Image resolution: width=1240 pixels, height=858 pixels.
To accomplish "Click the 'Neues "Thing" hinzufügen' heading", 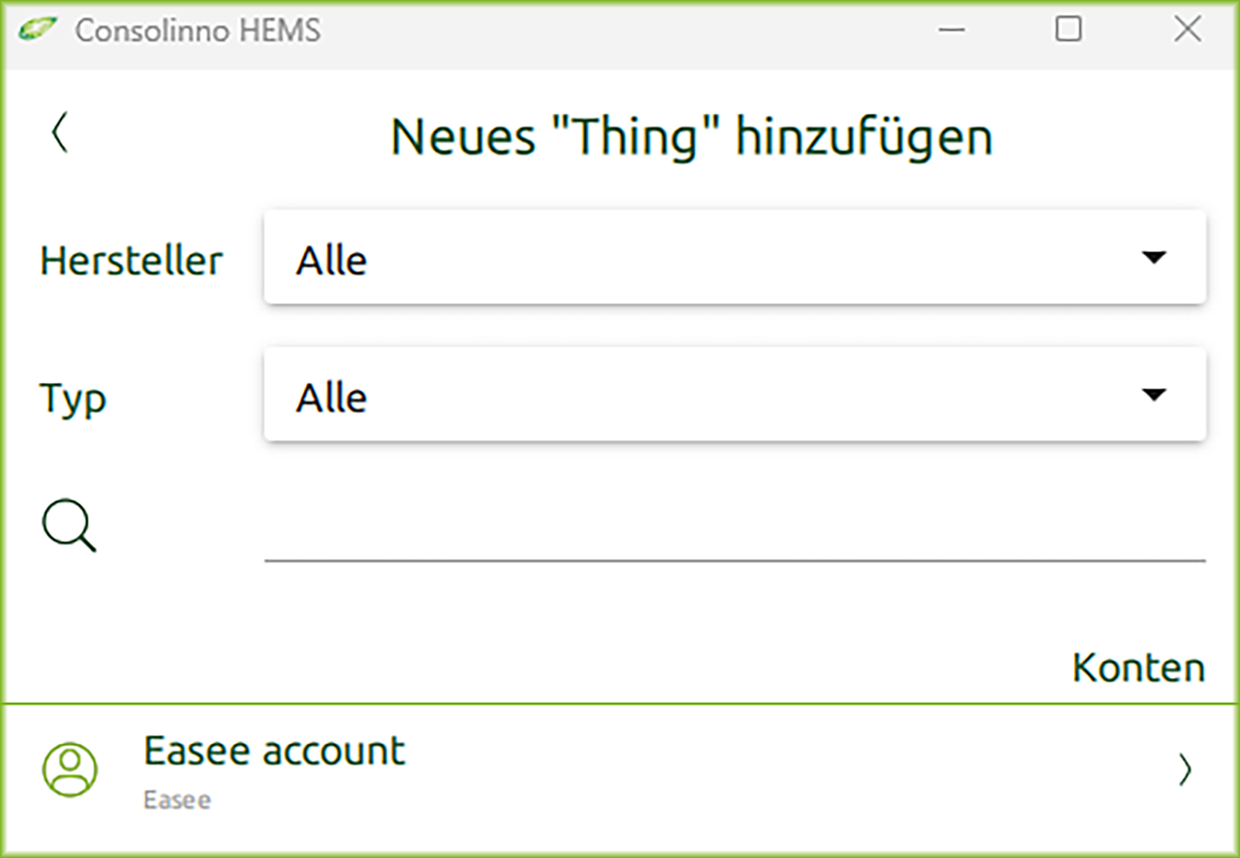I will [691, 137].
